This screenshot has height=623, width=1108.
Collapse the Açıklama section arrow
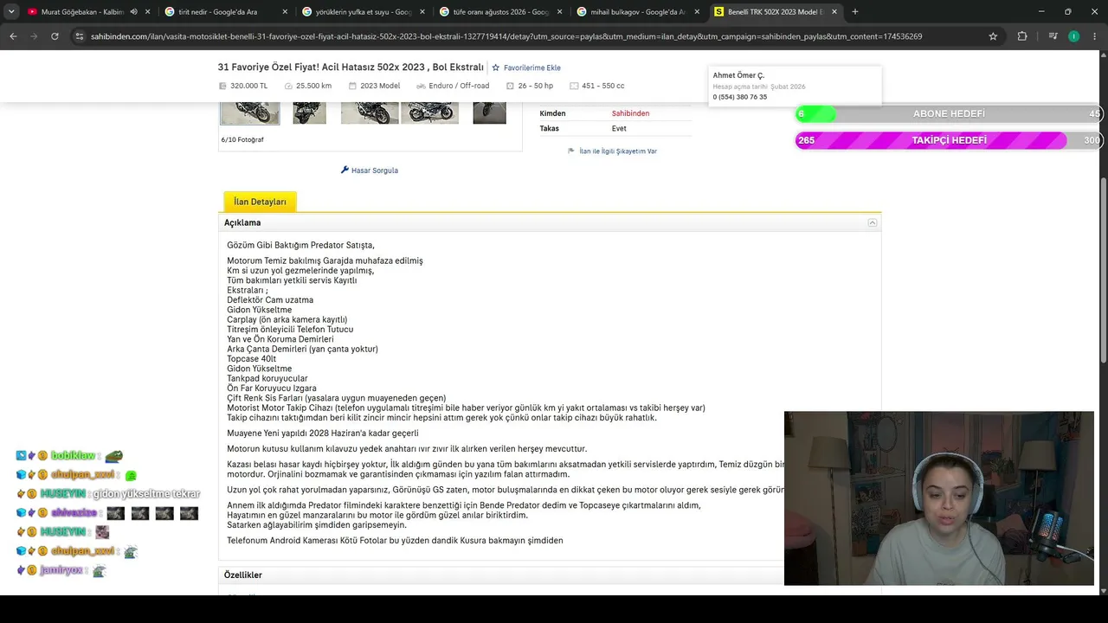click(x=873, y=223)
